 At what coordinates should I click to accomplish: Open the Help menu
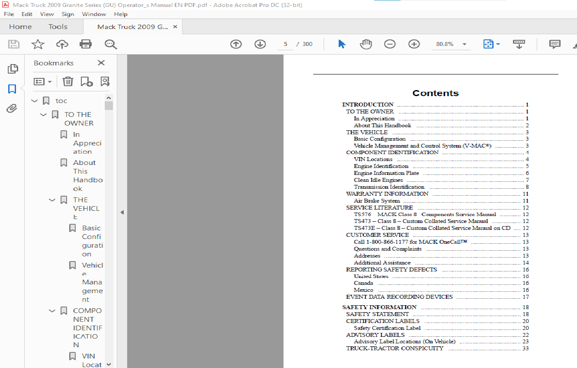pyautogui.click(x=121, y=14)
